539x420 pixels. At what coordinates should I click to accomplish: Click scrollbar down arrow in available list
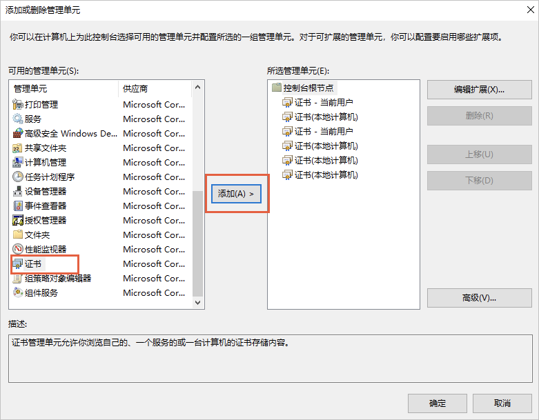[198, 302]
